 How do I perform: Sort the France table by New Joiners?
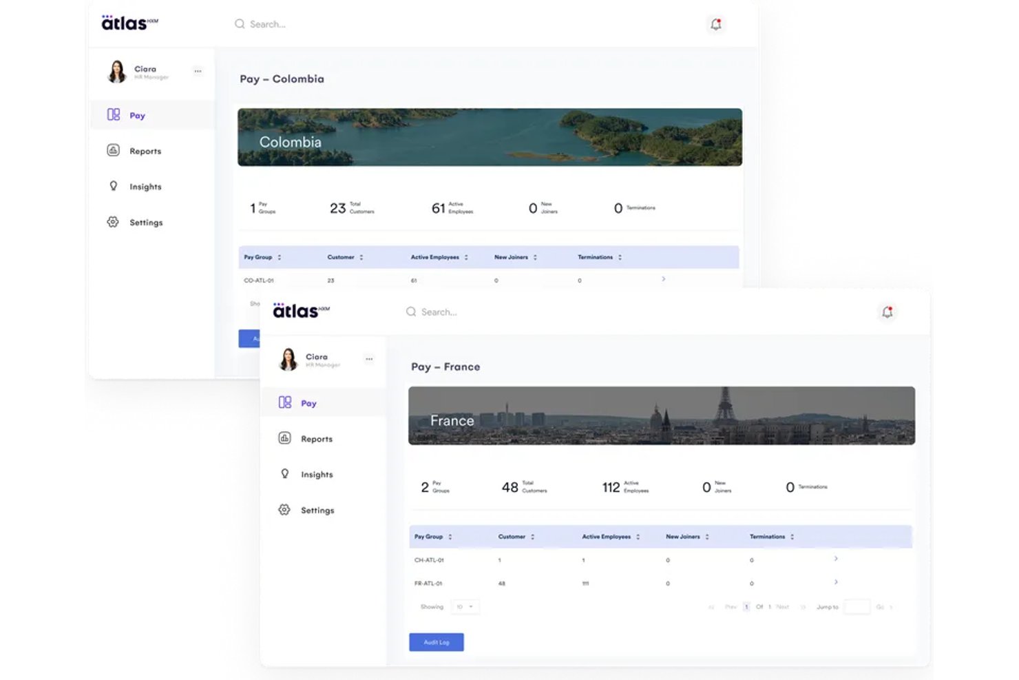[707, 537]
